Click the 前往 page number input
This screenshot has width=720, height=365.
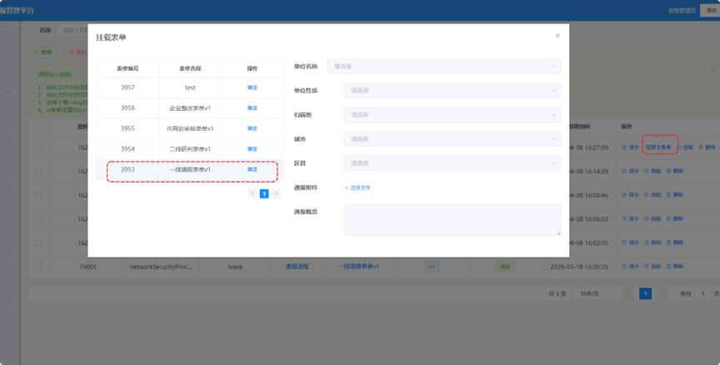click(x=702, y=294)
